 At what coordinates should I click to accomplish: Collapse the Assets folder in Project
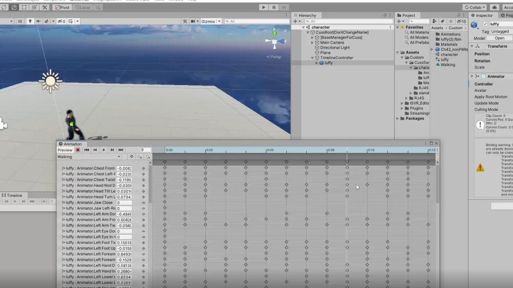tap(398, 52)
